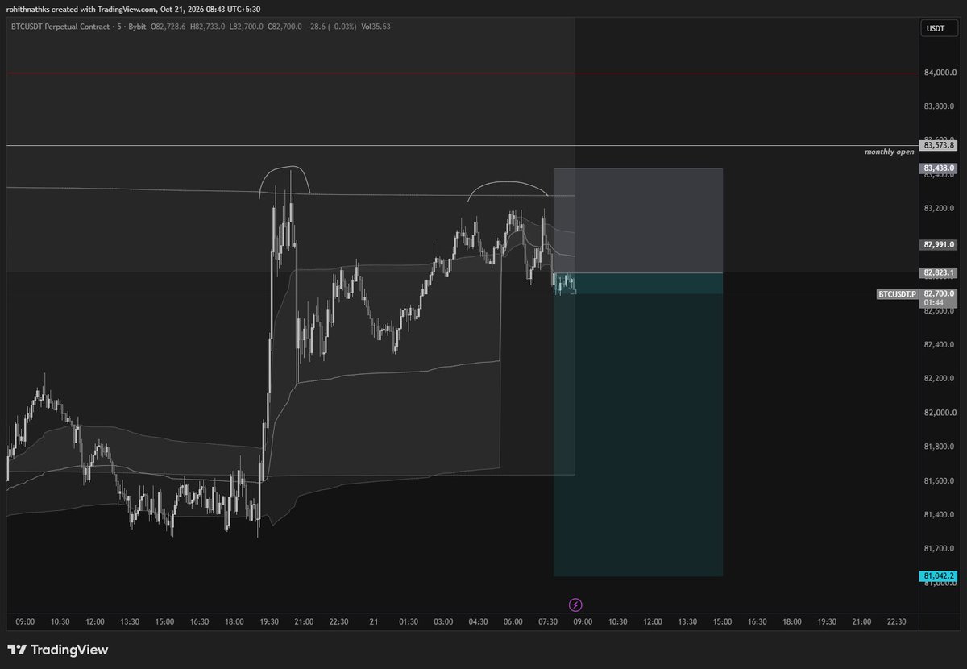Click the 82,700.0 current price tag
The width and height of the screenshot is (967, 669).
pyautogui.click(x=939, y=293)
